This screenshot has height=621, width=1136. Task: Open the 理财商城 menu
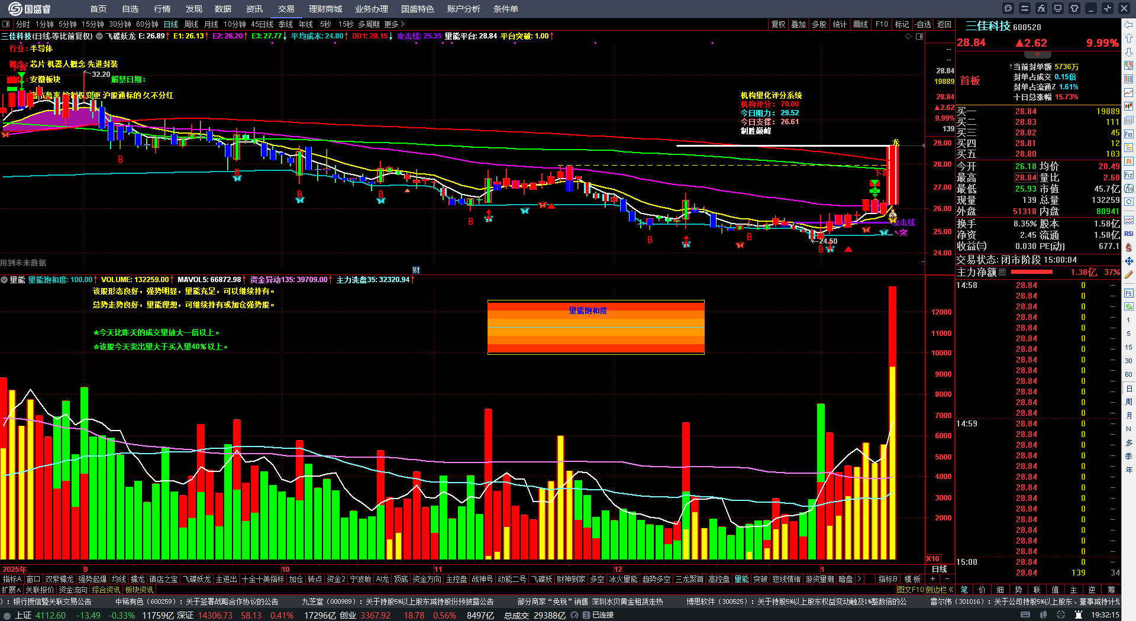[x=325, y=9]
